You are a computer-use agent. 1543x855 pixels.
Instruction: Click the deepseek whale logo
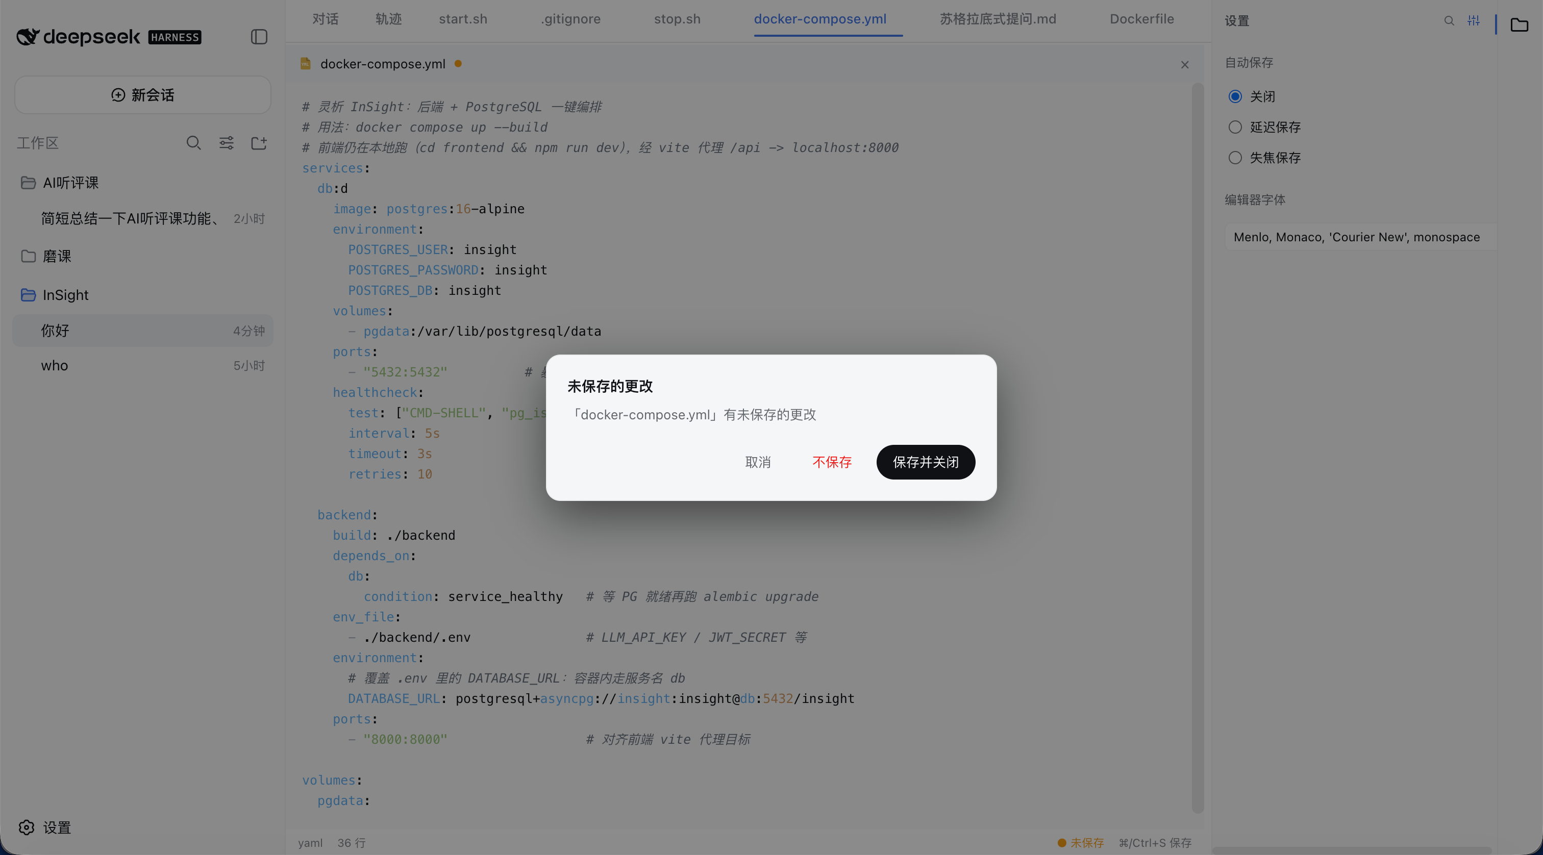(28, 37)
